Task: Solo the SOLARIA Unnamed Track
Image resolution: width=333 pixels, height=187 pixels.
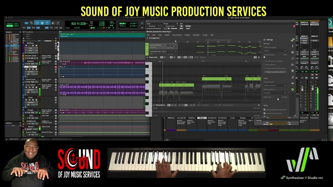Action: coord(176,47)
